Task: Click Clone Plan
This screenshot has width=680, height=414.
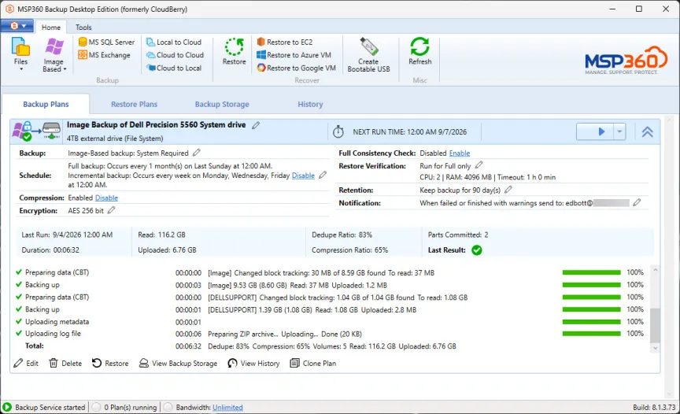Action: (x=313, y=364)
